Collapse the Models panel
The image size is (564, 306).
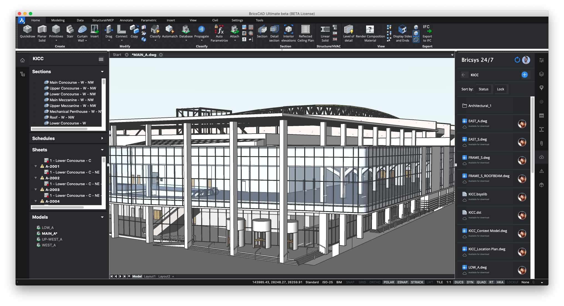pos(102,217)
